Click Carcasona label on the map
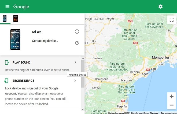 (101, 79)
